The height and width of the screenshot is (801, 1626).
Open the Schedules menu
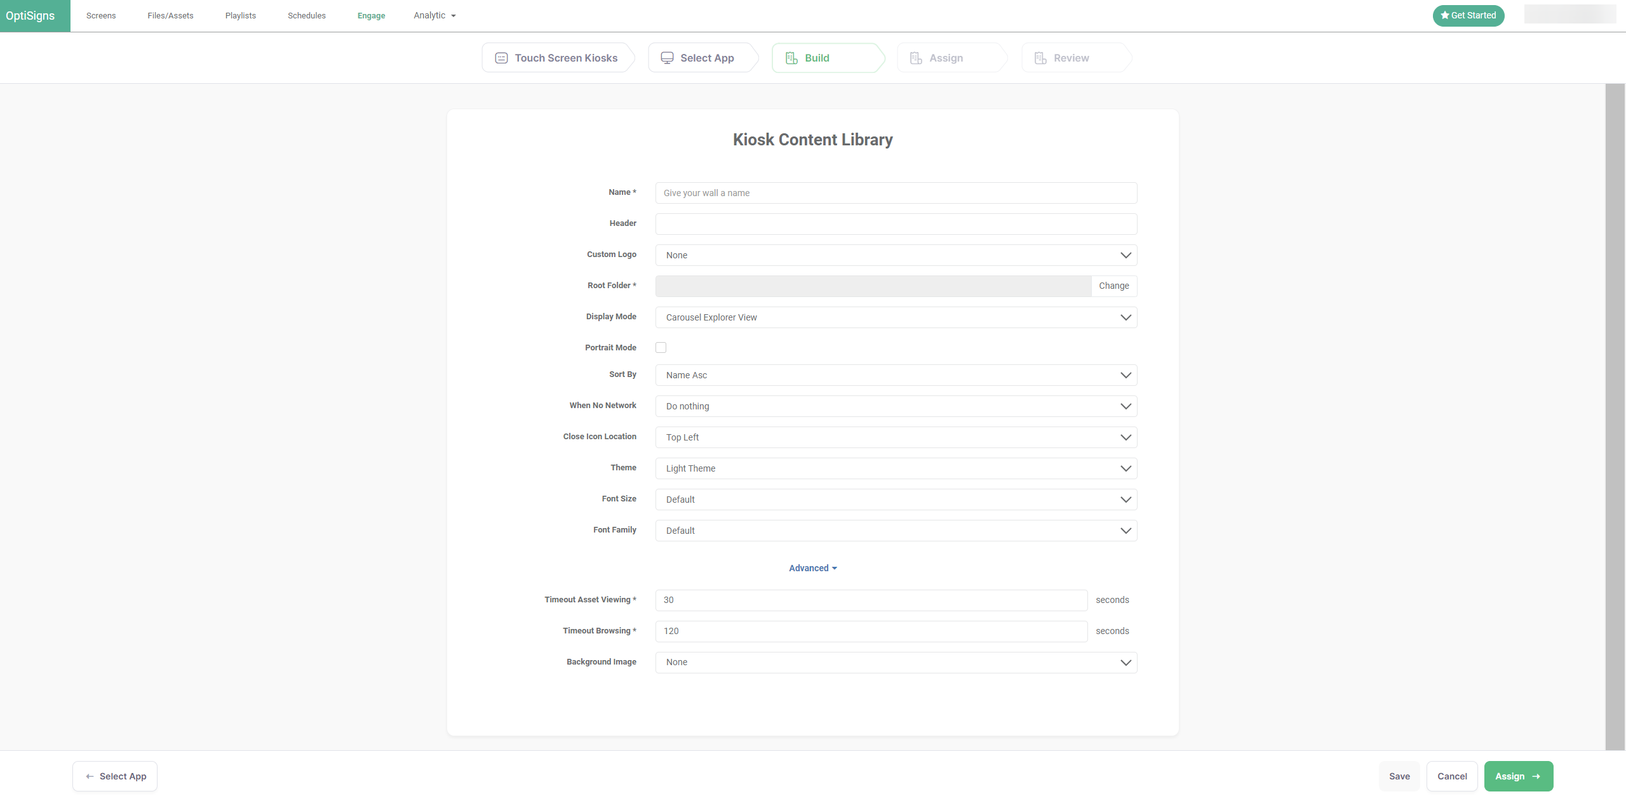(x=307, y=15)
